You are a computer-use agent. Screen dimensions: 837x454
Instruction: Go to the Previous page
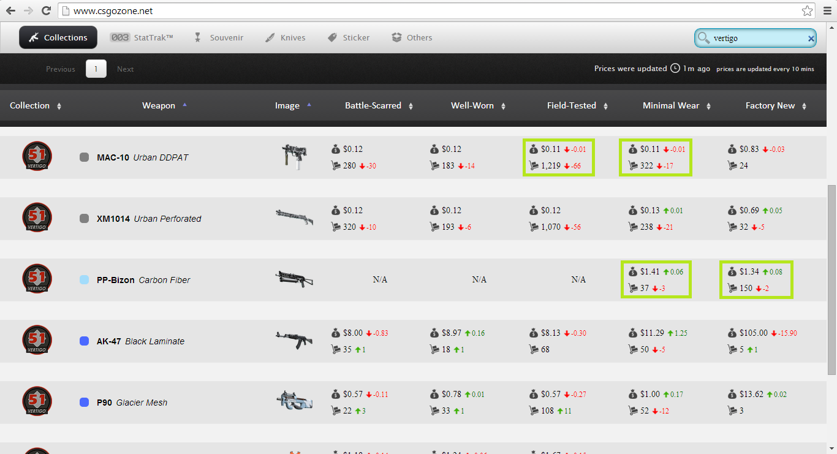[61, 69]
